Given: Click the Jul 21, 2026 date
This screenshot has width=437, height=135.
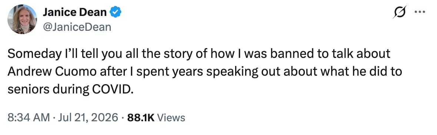Looking at the screenshot, I should (87, 118).
